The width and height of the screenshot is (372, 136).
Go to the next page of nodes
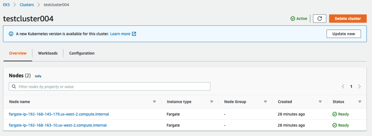(359, 87)
